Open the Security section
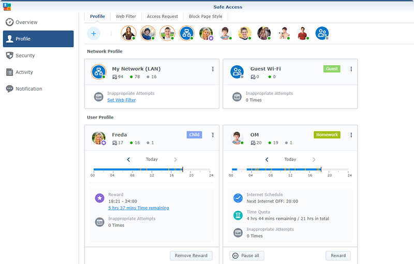 pyautogui.click(x=25, y=55)
